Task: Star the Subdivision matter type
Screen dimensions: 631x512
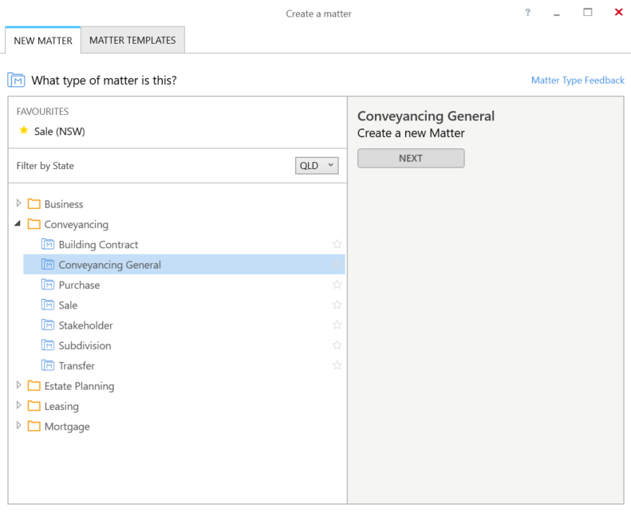Action: 337,345
